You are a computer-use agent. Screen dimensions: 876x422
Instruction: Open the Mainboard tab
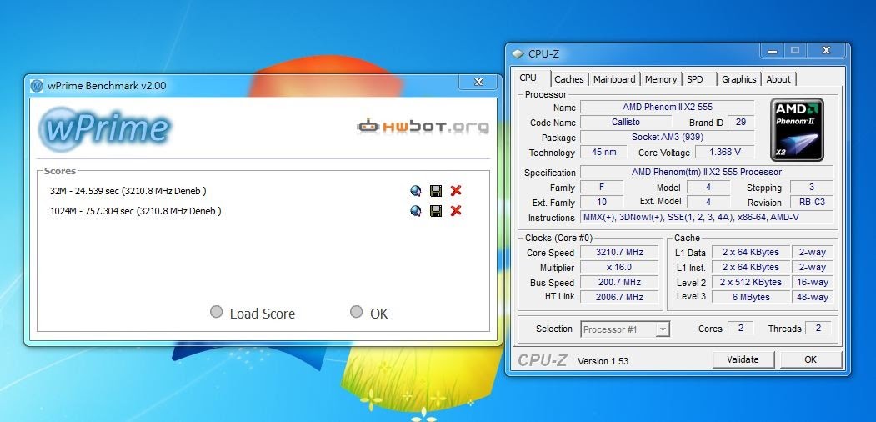pyautogui.click(x=614, y=79)
